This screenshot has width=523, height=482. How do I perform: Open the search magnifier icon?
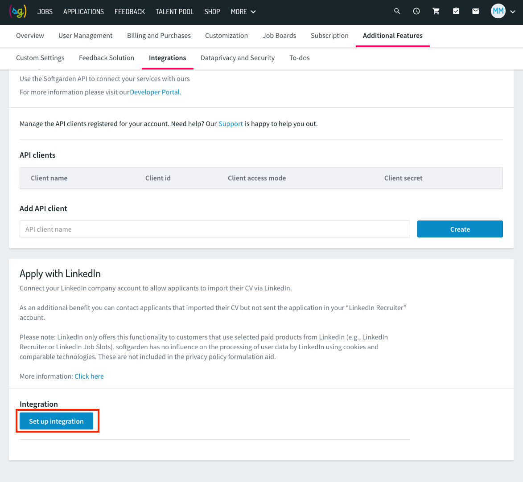coord(397,11)
